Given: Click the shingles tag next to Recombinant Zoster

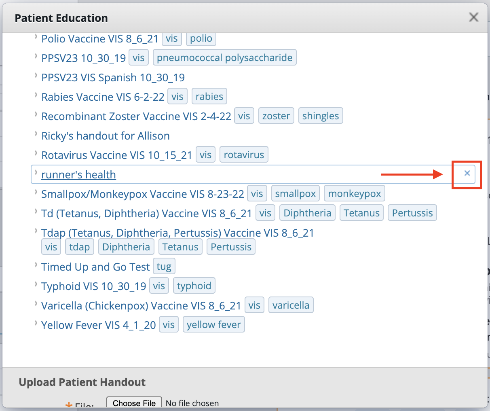Looking at the screenshot, I should coord(321,116).
